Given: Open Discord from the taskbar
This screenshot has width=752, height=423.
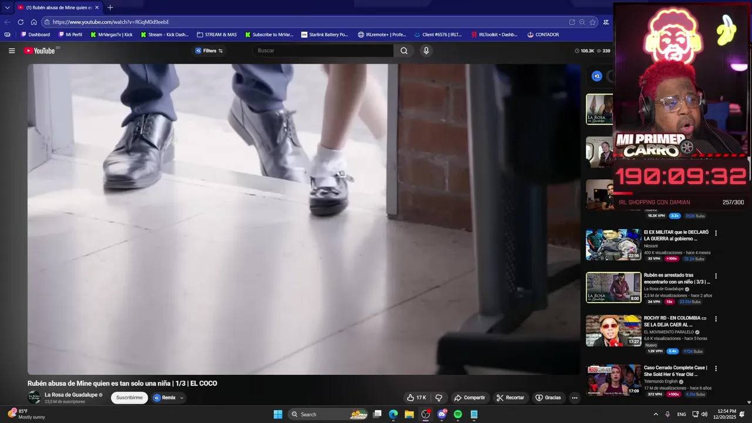Looking at the screenshot, I should [442, 414].
